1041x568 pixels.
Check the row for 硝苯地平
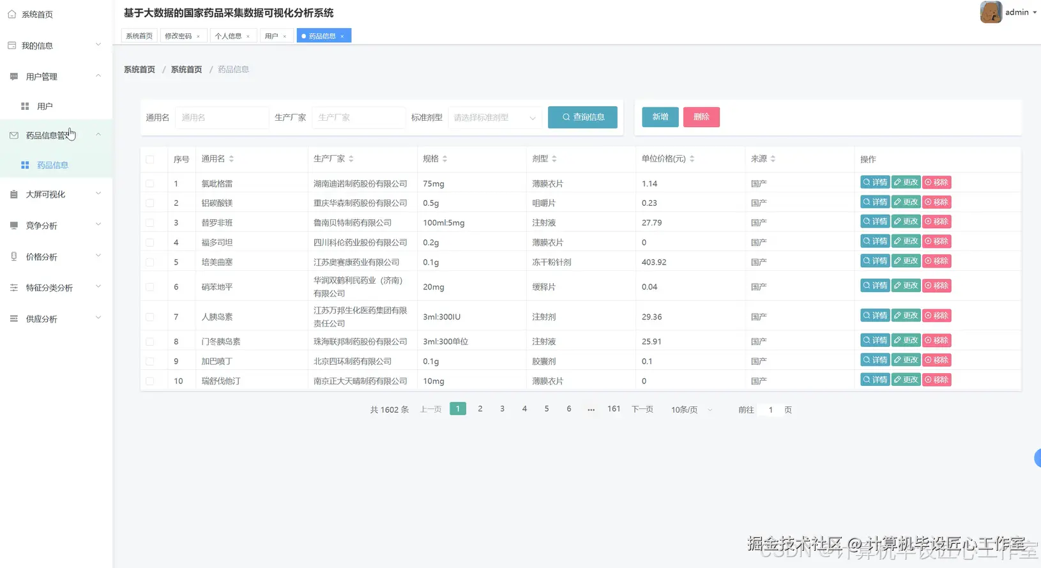click(x=149, y=287)
